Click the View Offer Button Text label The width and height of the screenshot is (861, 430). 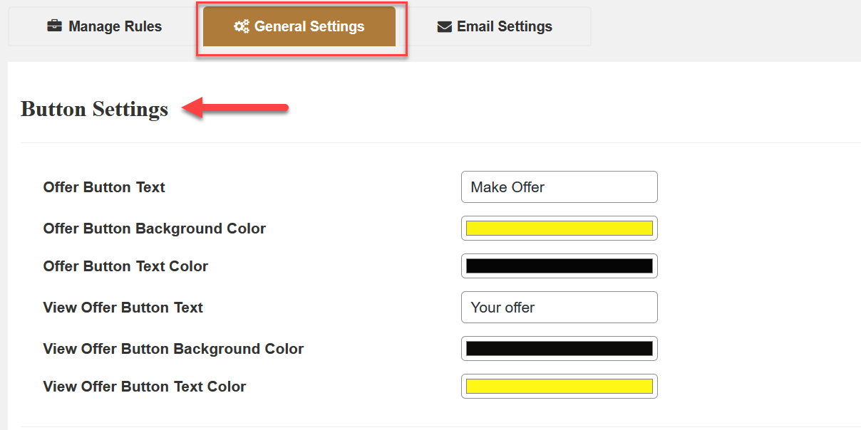click(123, 308)
